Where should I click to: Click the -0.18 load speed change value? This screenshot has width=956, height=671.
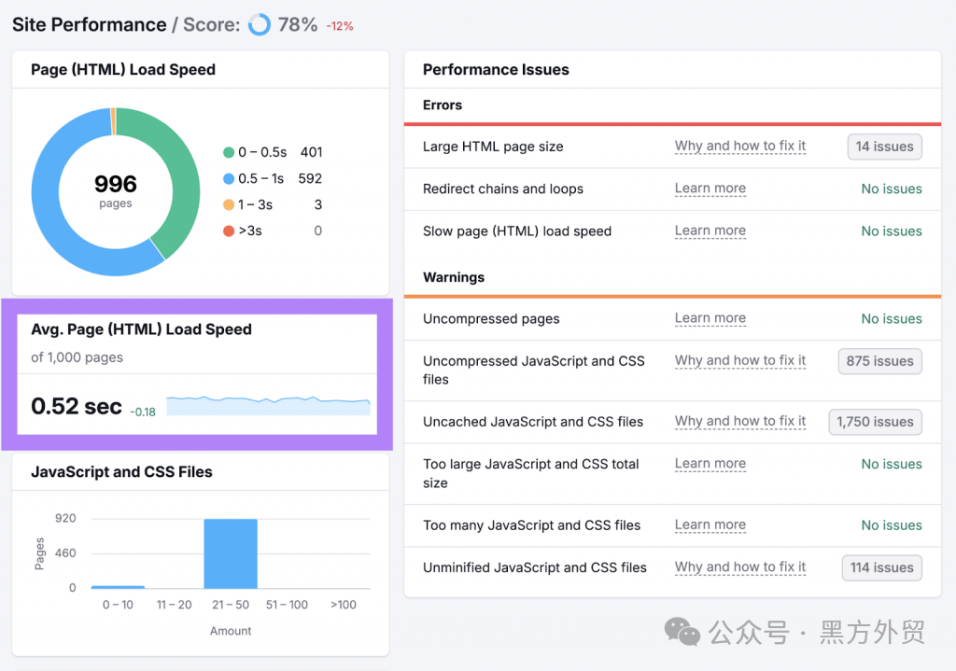pos(143,412)
